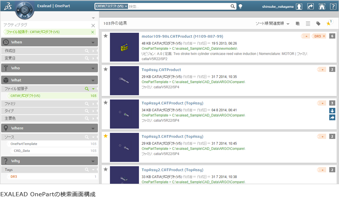Click count badge 6 on motor109-98s
The height and width of the screenshot is (197, 339).
pos(332,36)
